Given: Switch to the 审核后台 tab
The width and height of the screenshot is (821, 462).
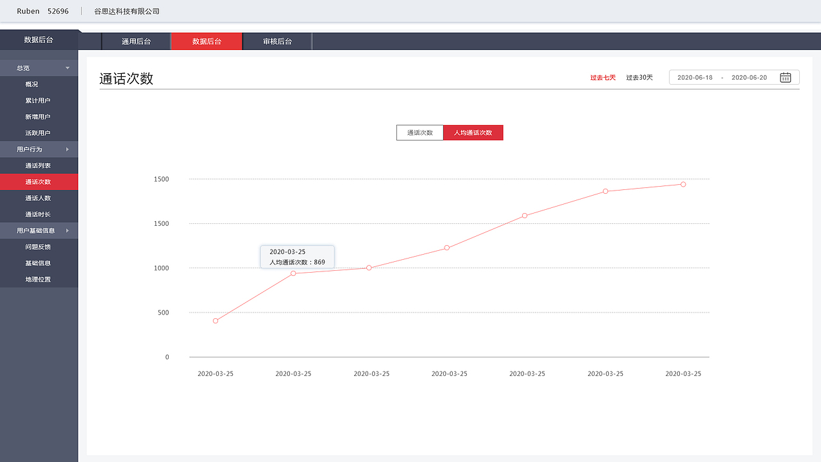Looking at the screenshot, I should [x=277, y=41].
